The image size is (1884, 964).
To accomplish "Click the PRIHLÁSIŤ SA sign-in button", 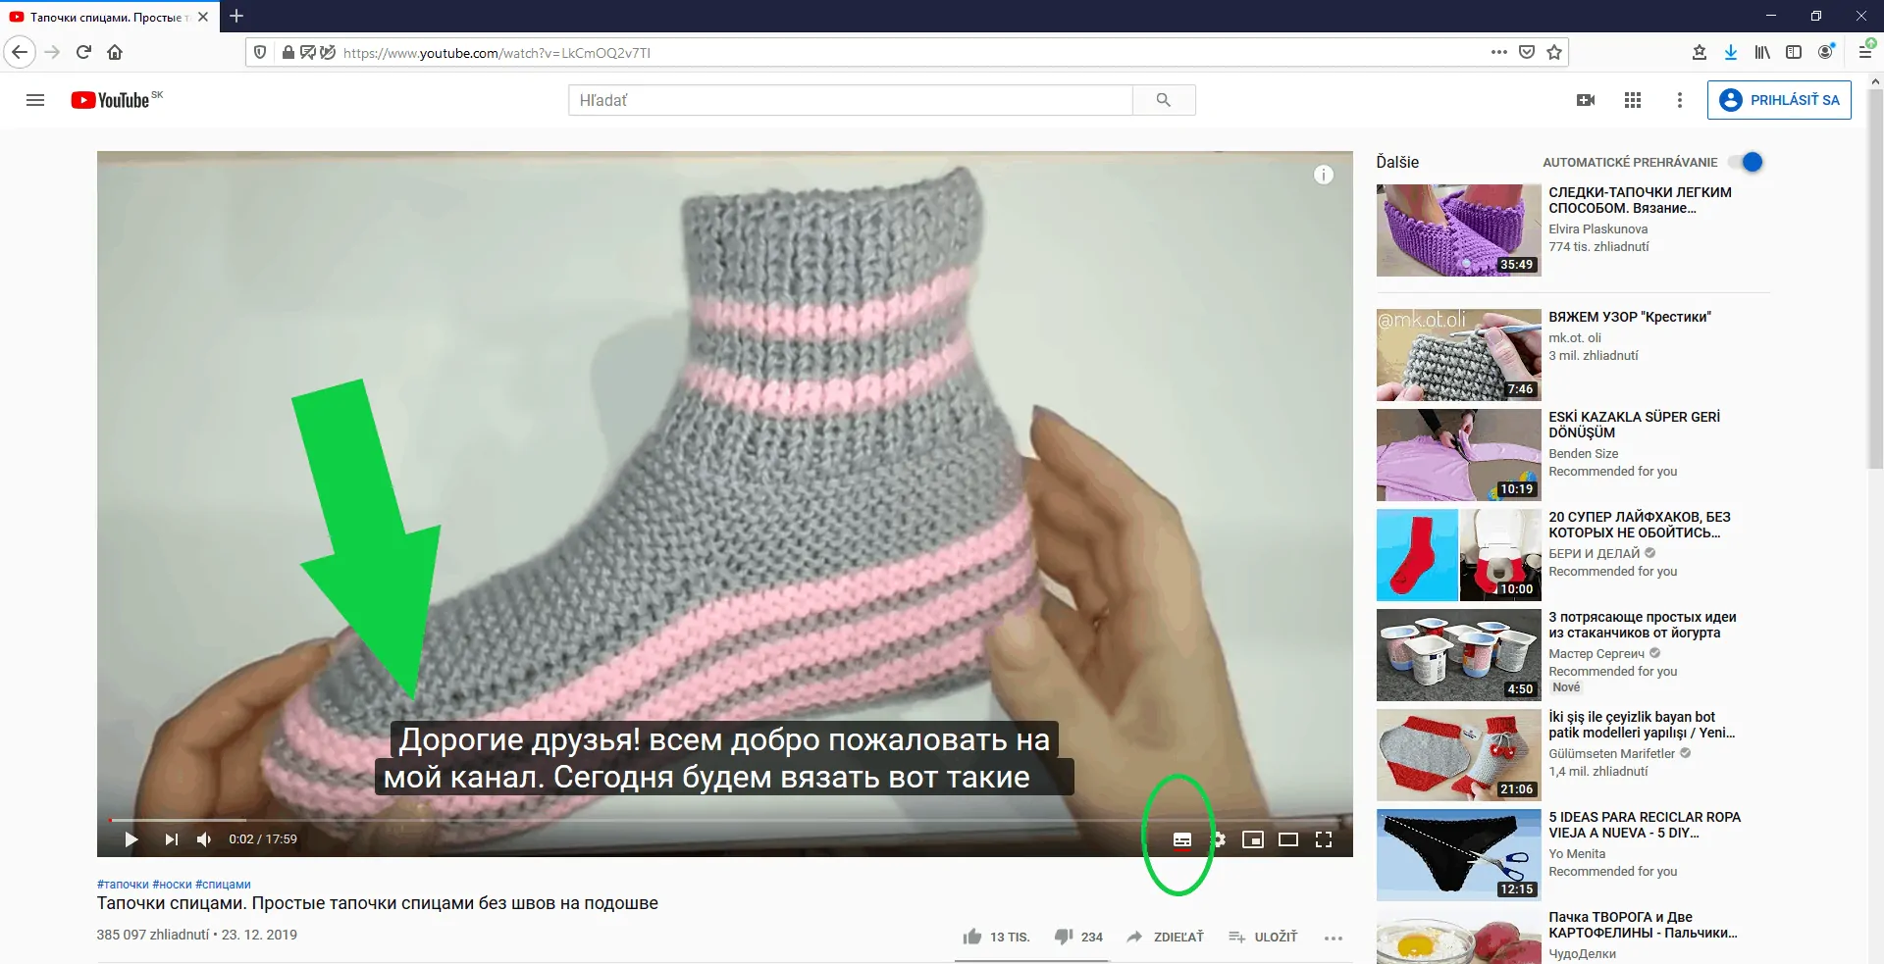I will coord(1778,100).
